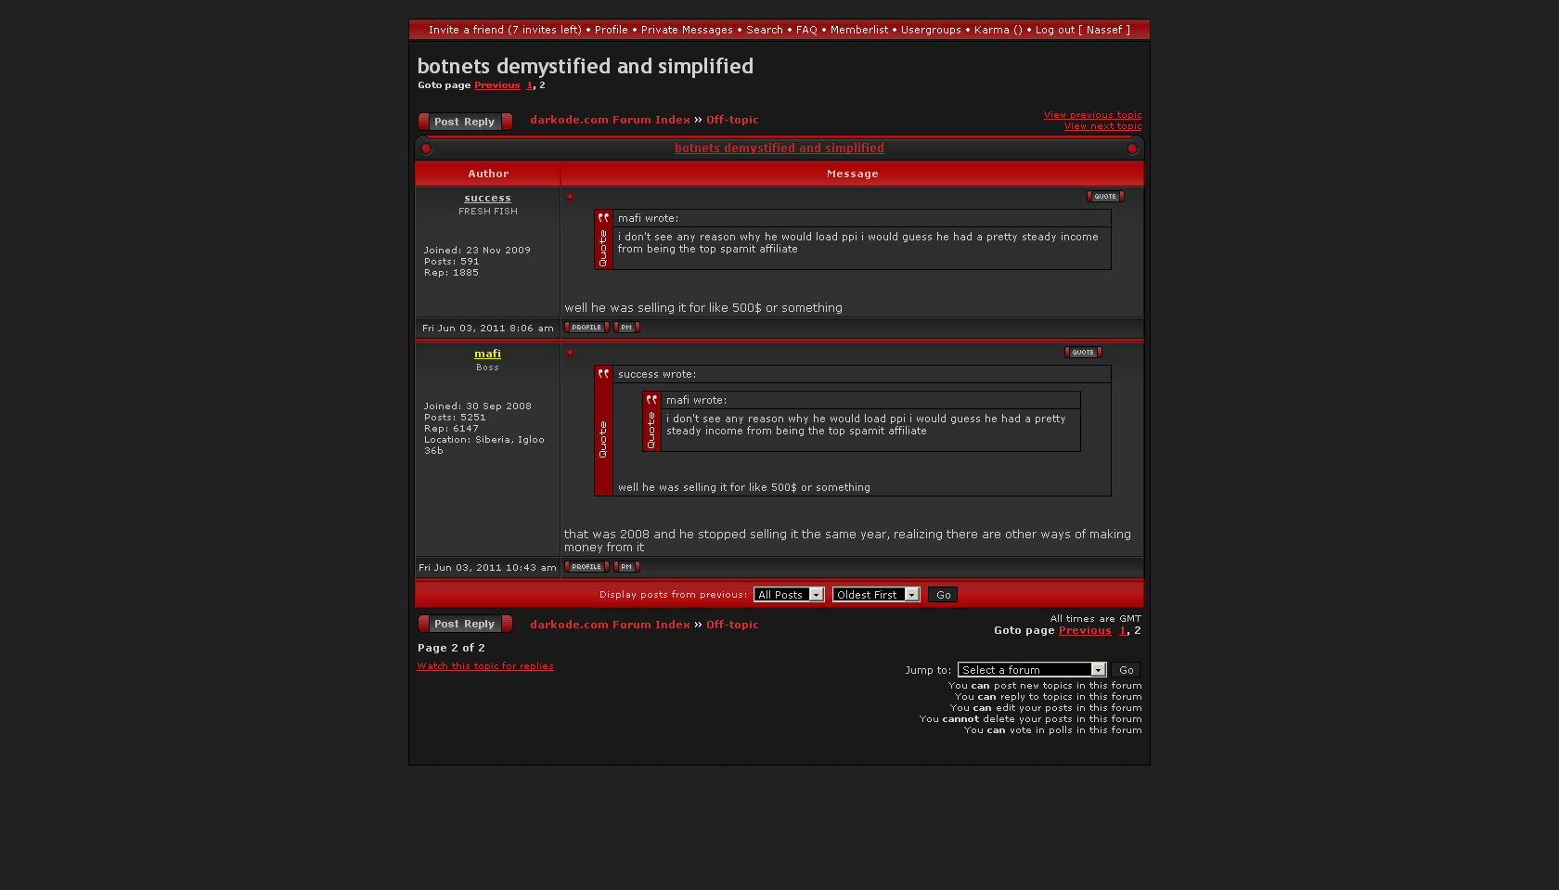
Task: Open success's Profile button
Action: coord(586,328)
